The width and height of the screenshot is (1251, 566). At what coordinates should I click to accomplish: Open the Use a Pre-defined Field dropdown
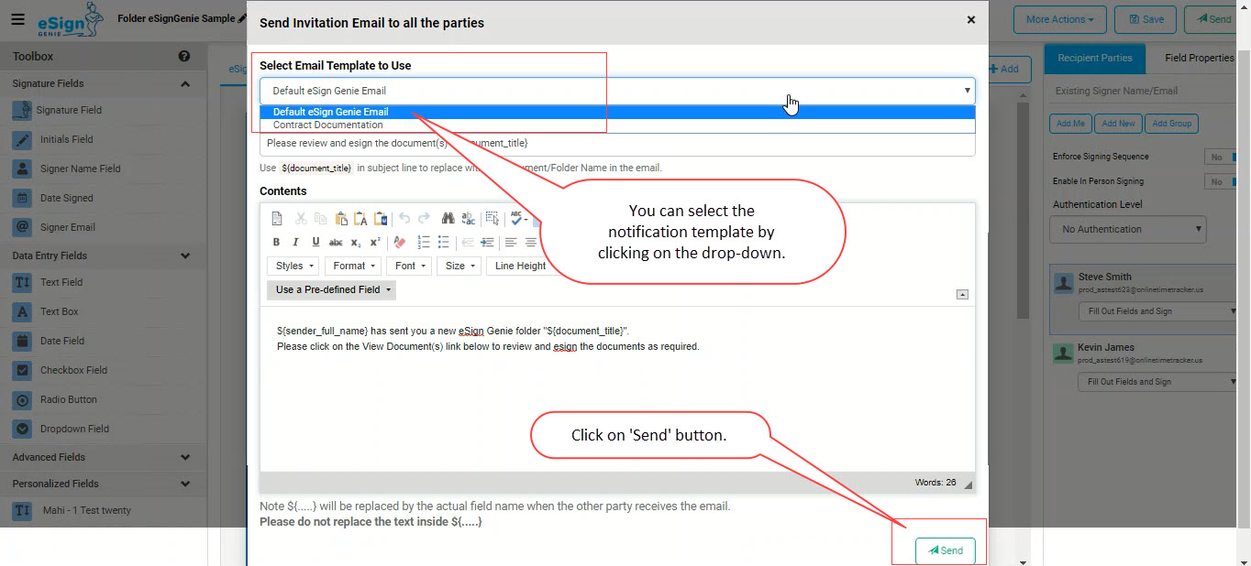point(332,289)
